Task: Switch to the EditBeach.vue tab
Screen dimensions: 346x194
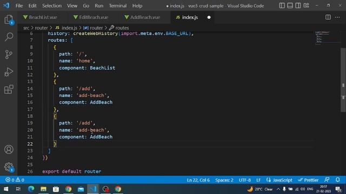Action: [x=91, y=17]
